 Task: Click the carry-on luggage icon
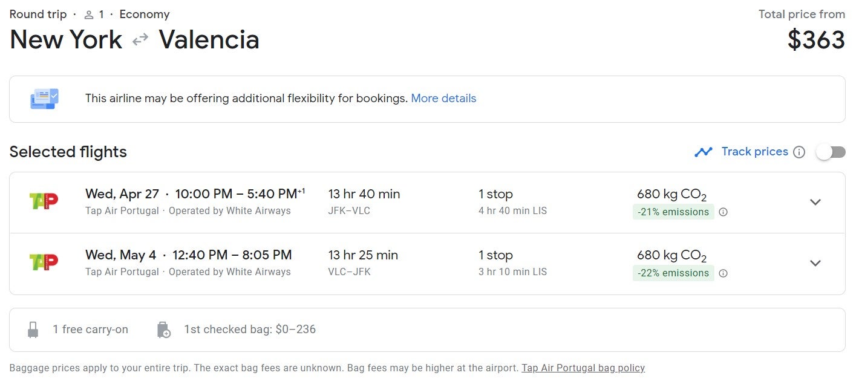click(x=33, y=330)
